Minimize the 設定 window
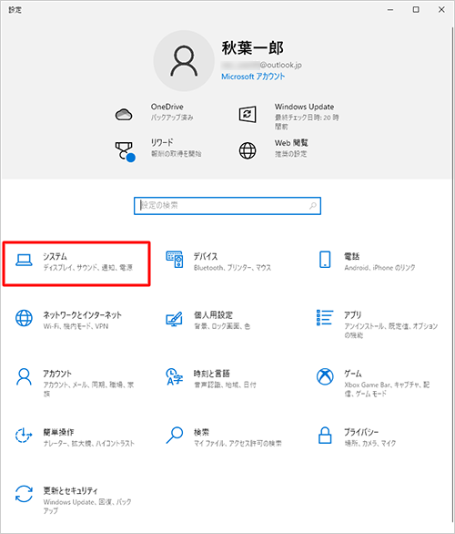The width and height of the screenshot is (455, 534). pos(390,10)
